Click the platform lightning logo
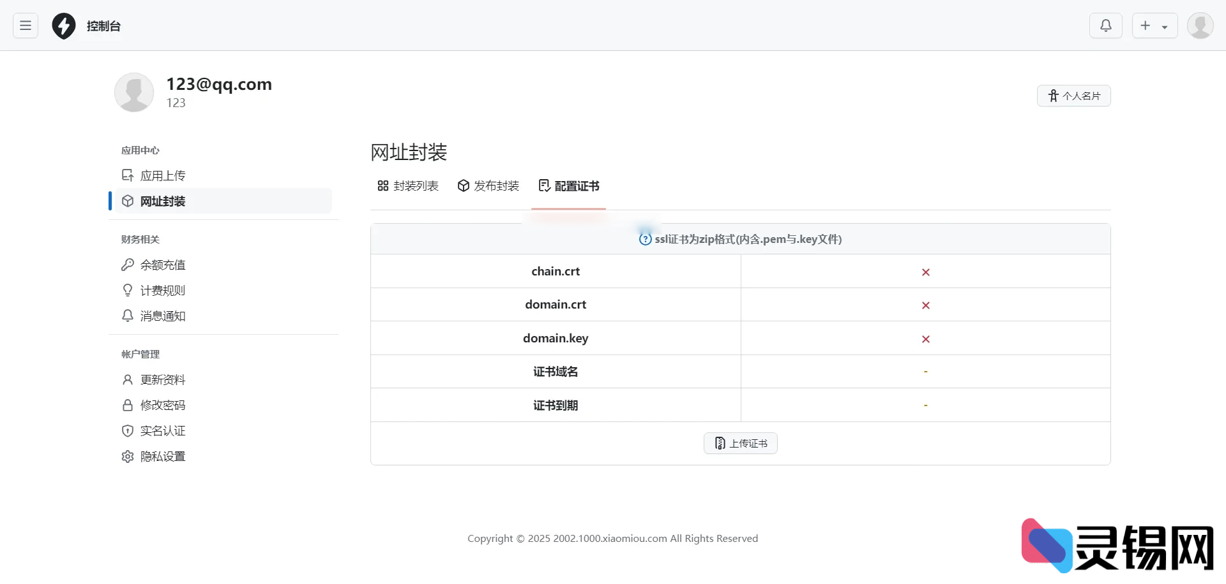Viewport: 1226px width, 584px height. [x=63, y=26]
